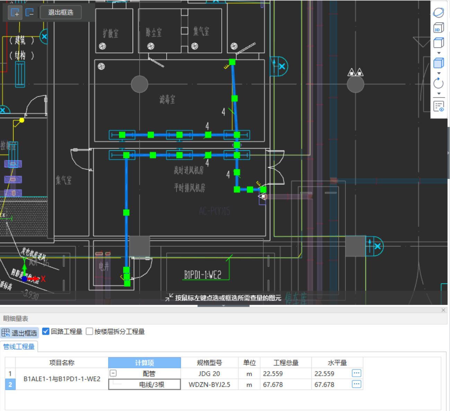Click the top 退出框选 button
Viewport: 450px width, 411px height.
pos(61,12)
